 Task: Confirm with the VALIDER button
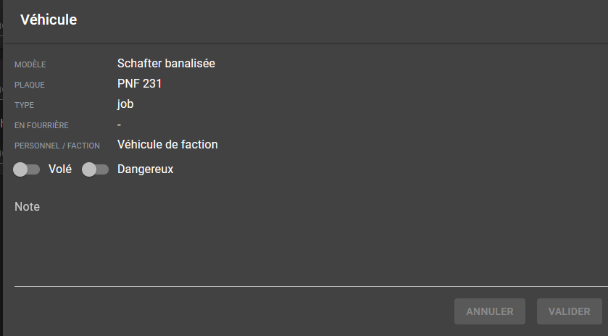(569, 311)
